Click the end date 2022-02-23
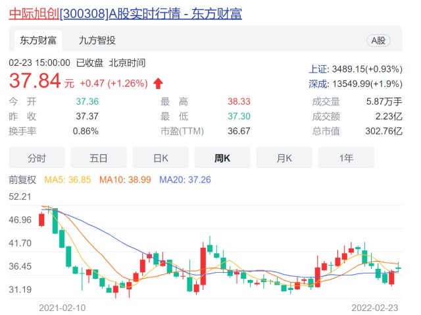Screen dimensions: 421x315 click(x=375, y=308)
